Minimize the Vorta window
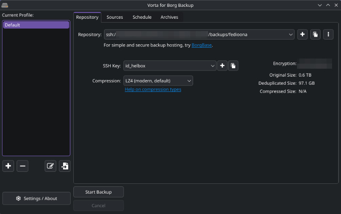This screenshot has height=214, width=341. click(320, 5)
